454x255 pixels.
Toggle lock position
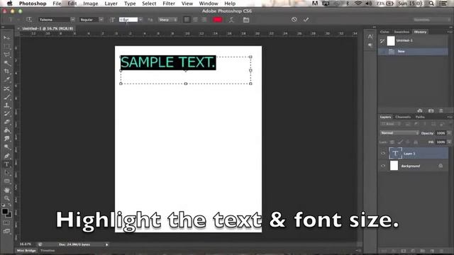pyautogui.click(x=408, y=142)
